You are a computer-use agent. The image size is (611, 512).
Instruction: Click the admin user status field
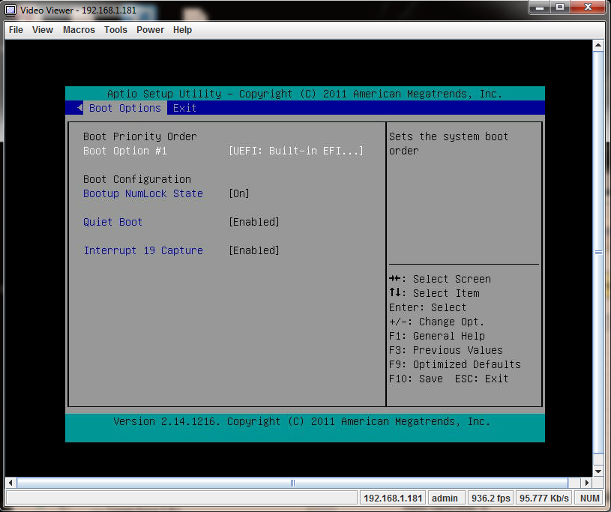445,498
